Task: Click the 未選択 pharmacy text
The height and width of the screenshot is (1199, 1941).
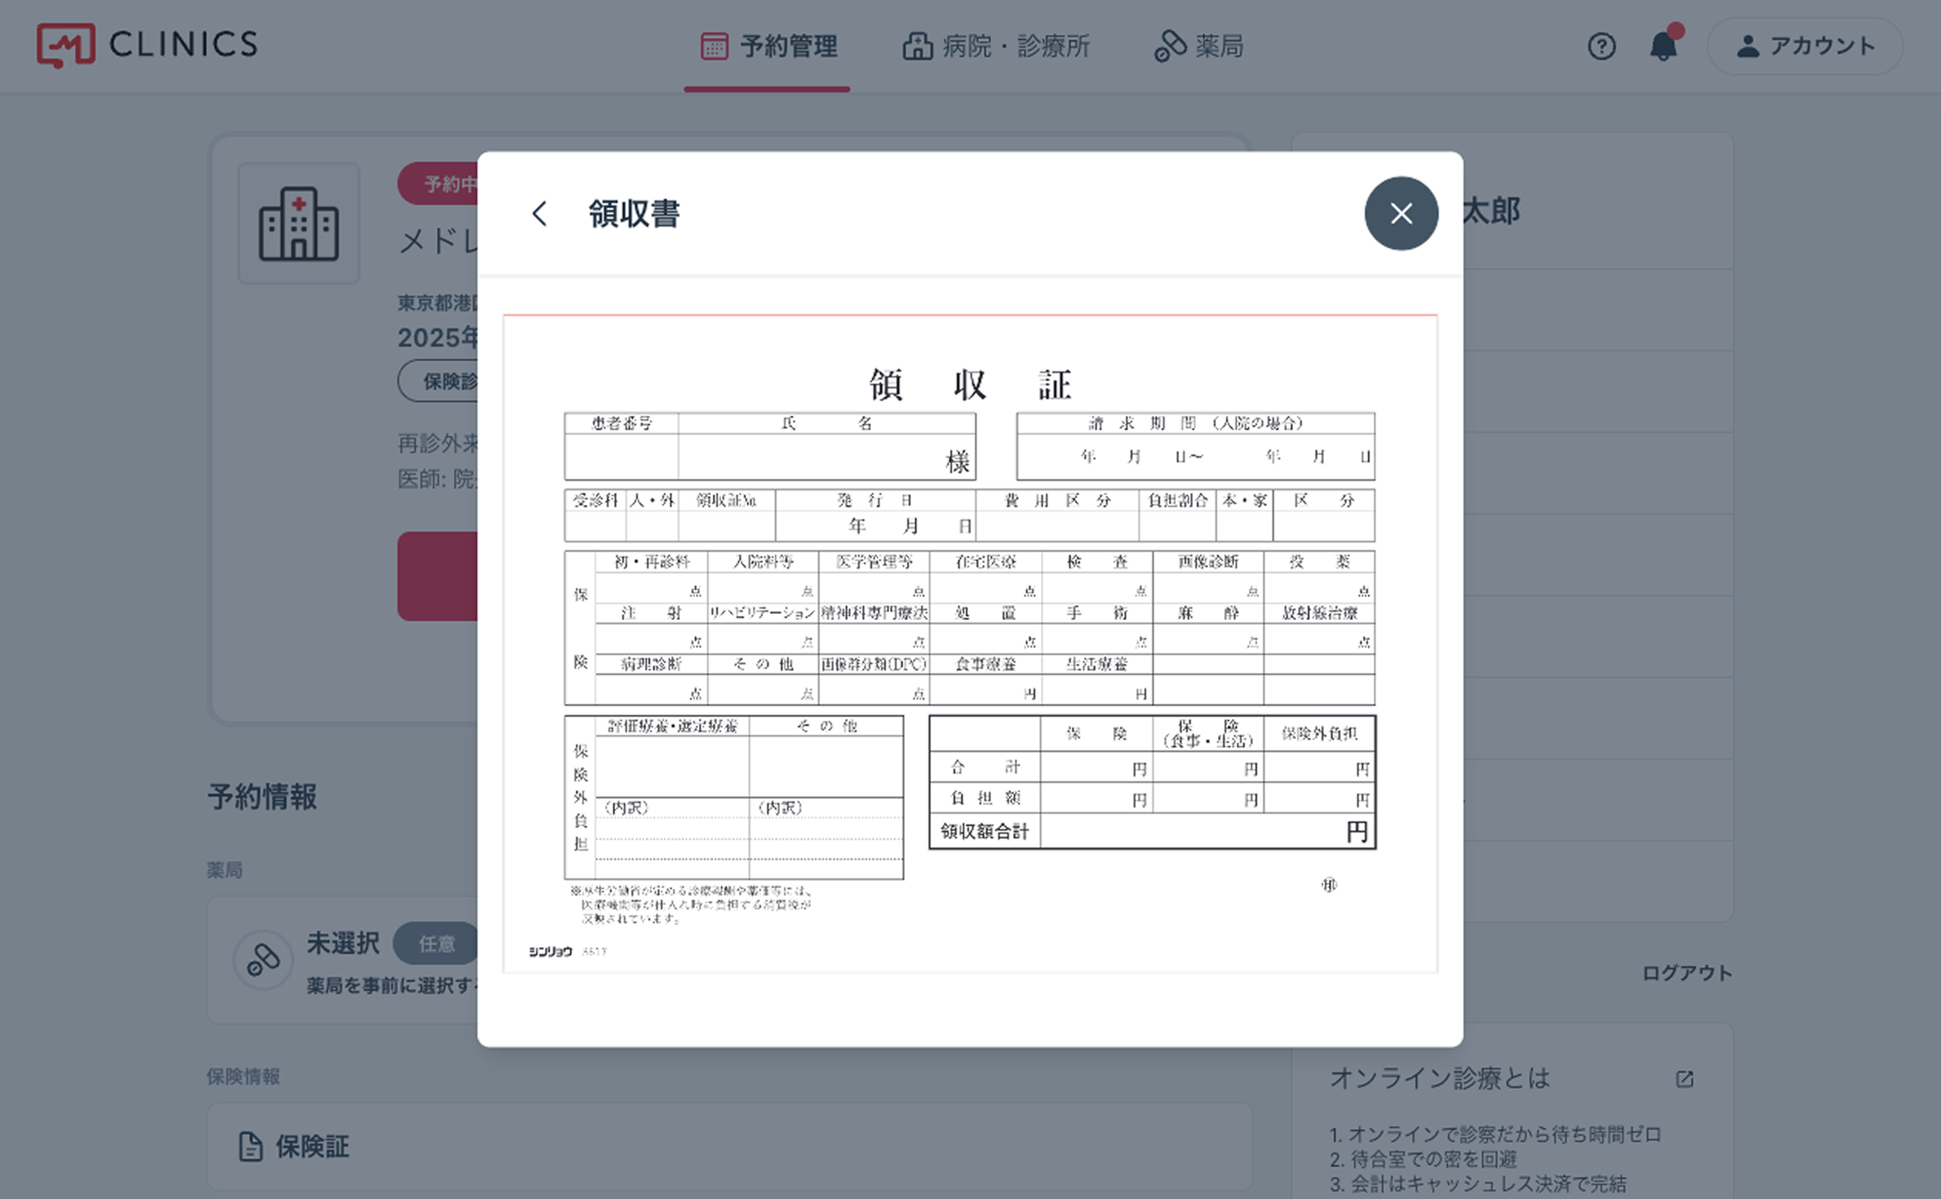Action: tap(344, 943)
